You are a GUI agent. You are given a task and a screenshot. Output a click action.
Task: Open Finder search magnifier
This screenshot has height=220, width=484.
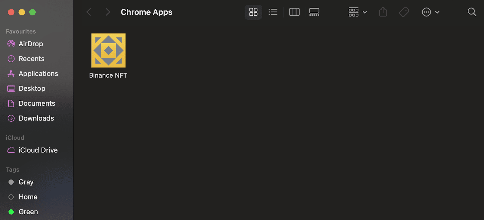pos(472,12)
